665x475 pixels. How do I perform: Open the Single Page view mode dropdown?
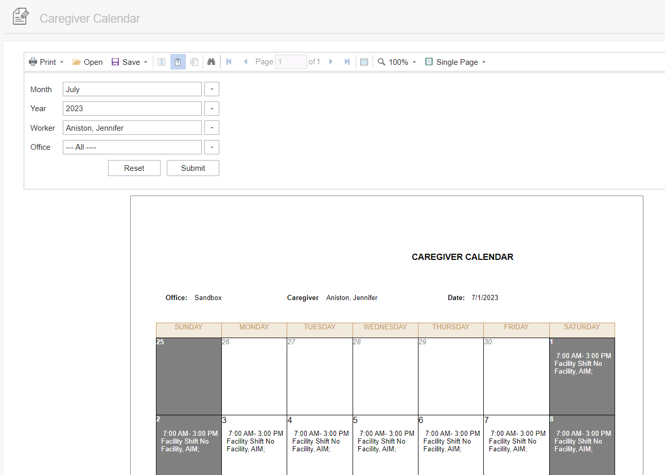455,62
